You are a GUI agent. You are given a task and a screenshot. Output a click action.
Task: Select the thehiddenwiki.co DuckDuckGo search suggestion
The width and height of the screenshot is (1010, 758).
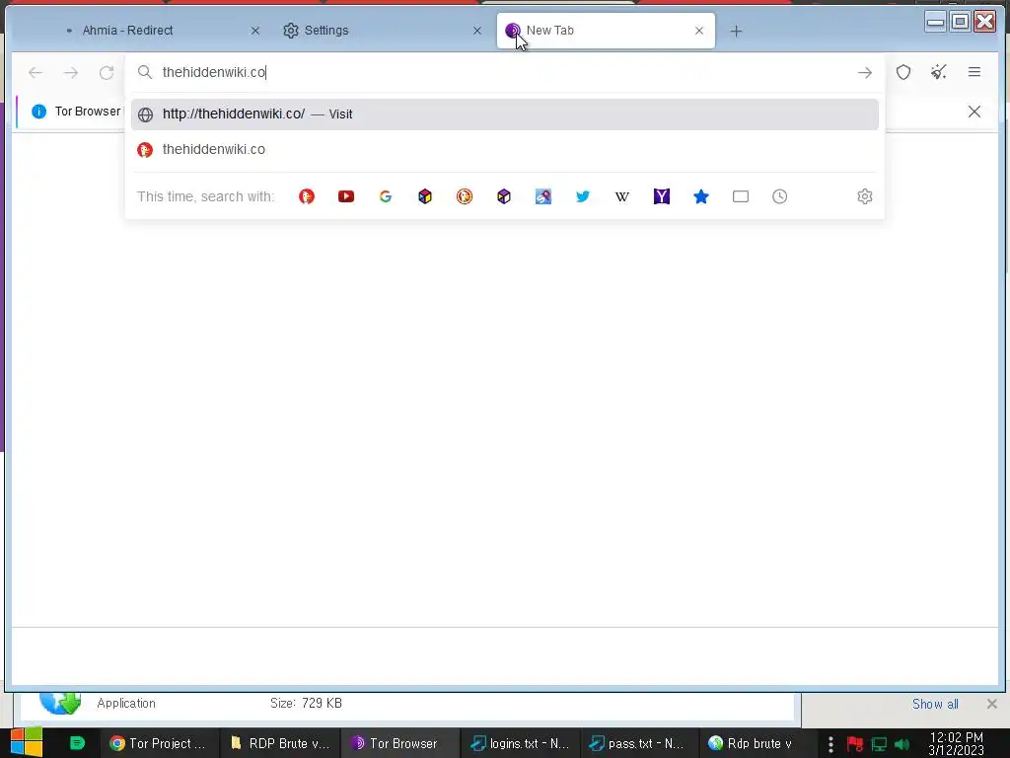pos(504,150)
